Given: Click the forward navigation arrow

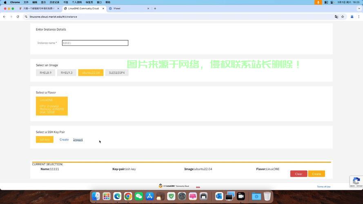Looking at the screenshot, I should click(11, 17).
